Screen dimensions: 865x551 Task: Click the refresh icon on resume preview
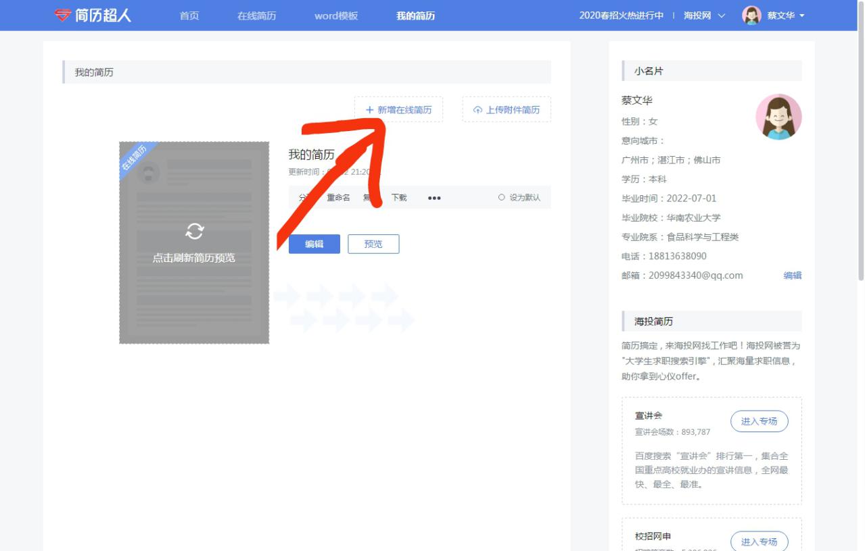(194, 231)
